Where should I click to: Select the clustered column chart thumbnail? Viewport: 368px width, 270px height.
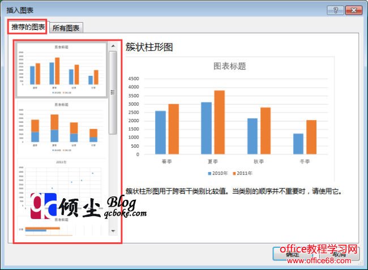(61, 70)
